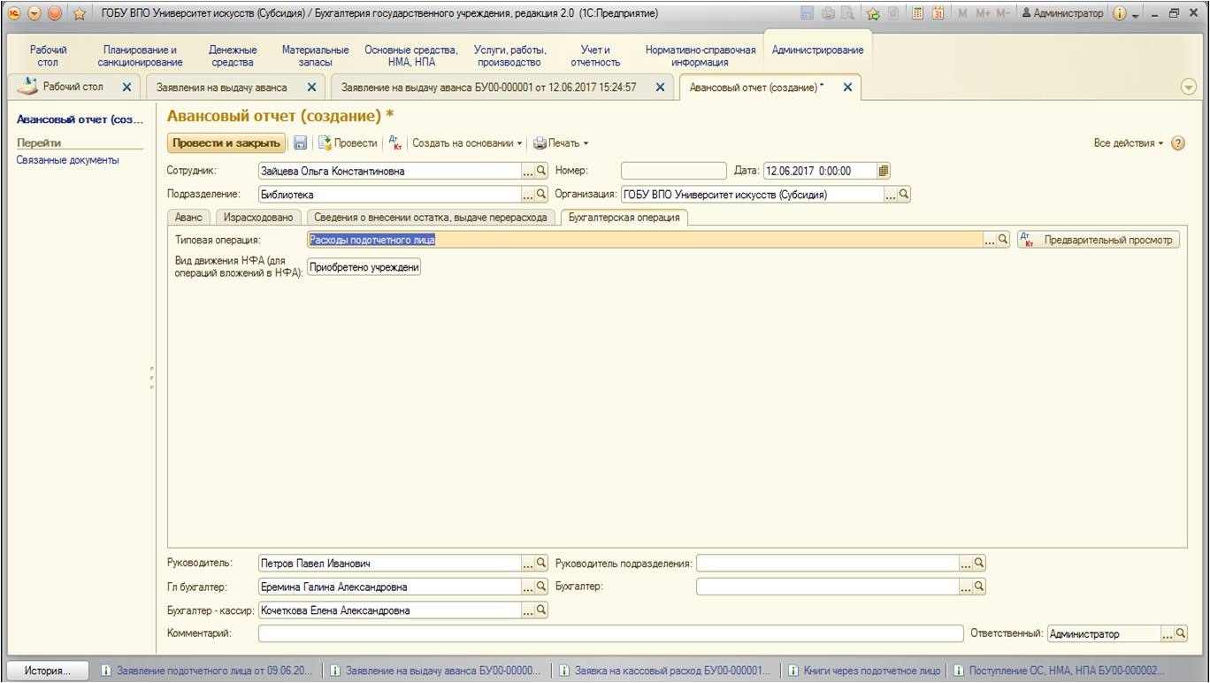This screenshot has height=683, width=1210.
Task: Open the Все действия dropdown
Action: pos(1129,143)
